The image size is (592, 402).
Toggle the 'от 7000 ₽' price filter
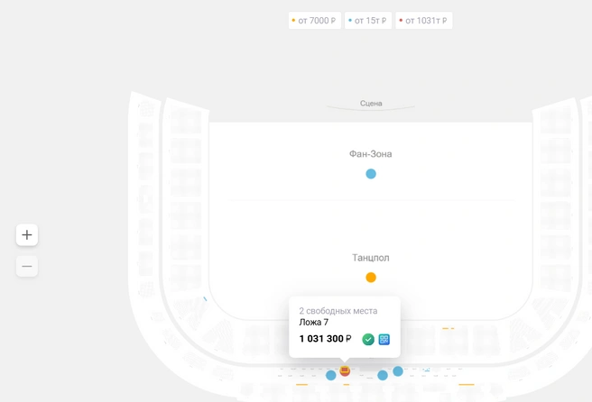click(314, 21)
